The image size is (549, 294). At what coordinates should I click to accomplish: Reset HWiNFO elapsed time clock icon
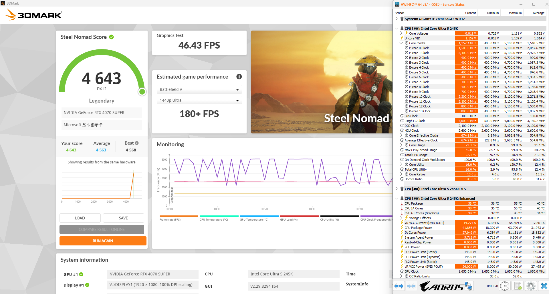coord(504,286)
